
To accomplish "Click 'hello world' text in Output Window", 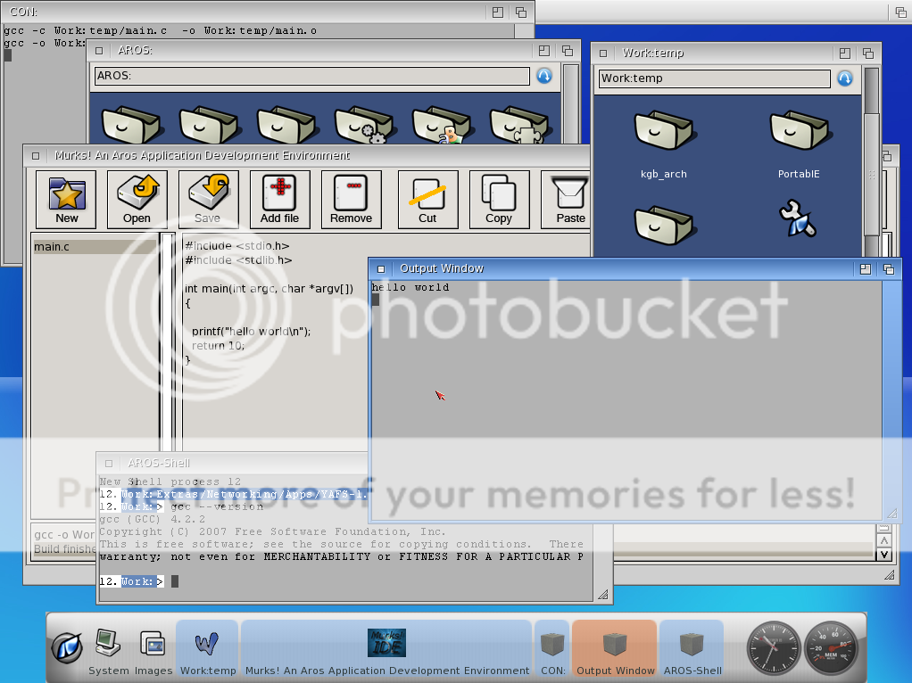I will [x=410, y=287].
